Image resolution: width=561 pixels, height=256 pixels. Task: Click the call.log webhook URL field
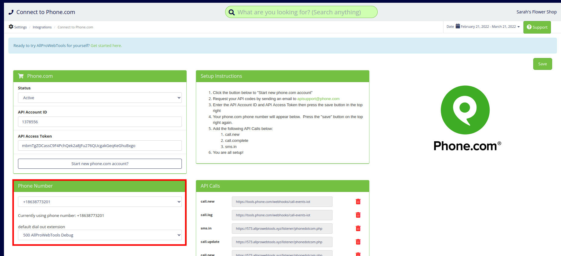(x=282, y=215)
